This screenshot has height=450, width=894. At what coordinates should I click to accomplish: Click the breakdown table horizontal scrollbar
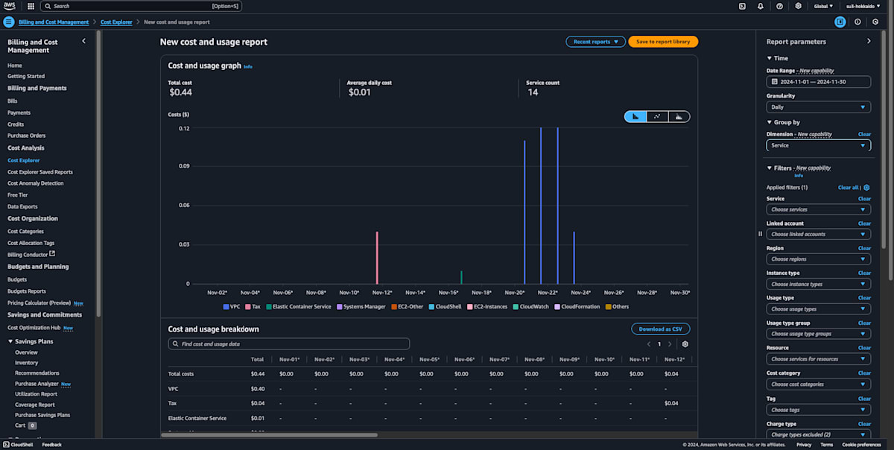click(x=269, y=434)
